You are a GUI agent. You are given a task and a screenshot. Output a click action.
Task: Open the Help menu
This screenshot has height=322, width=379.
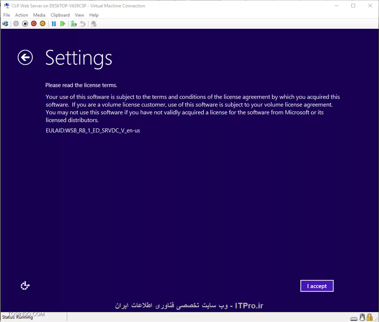point(94,15)
